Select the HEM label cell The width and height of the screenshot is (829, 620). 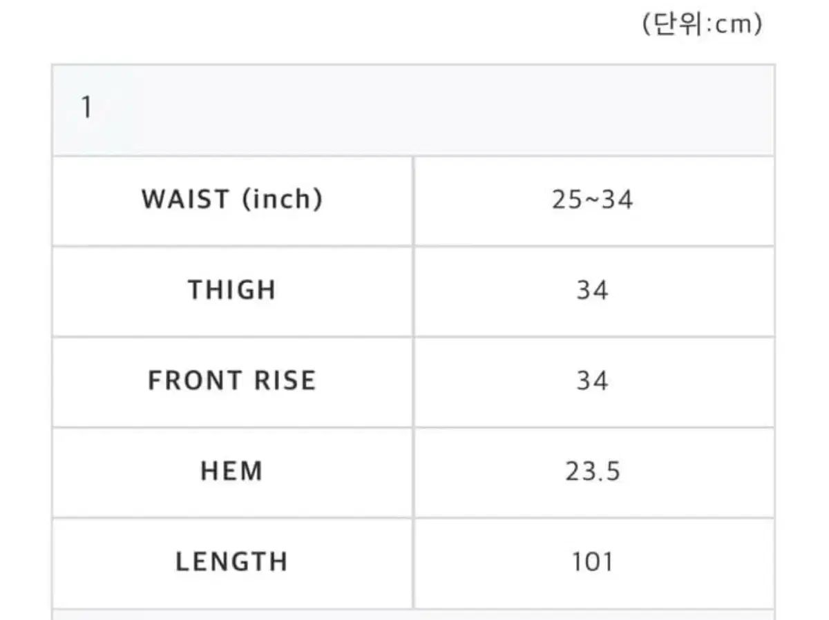pyautogui.click(x=232, y=472)
